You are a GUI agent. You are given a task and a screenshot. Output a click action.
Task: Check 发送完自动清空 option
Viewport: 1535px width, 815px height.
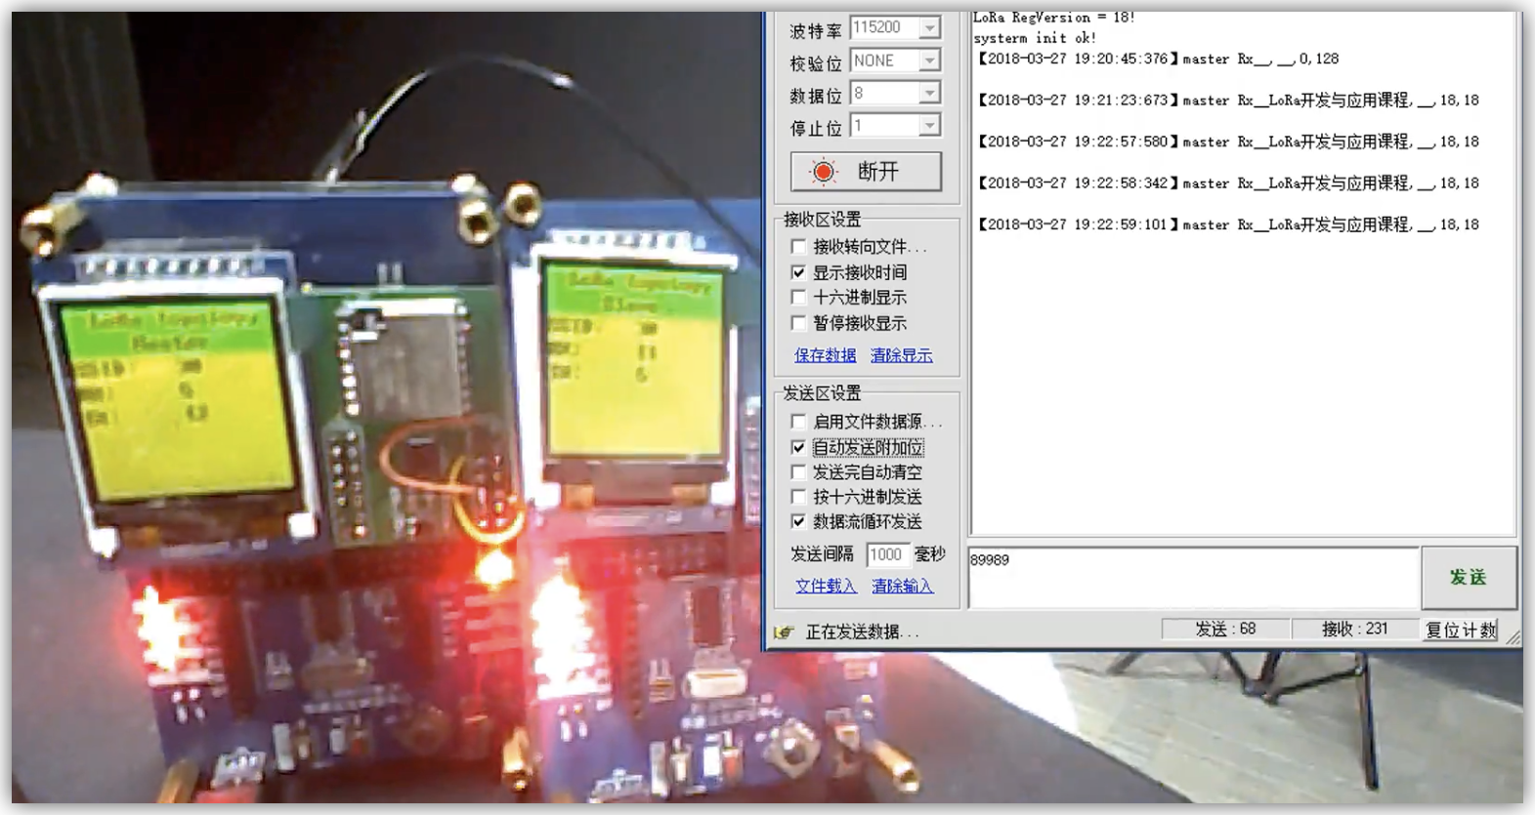798,472
